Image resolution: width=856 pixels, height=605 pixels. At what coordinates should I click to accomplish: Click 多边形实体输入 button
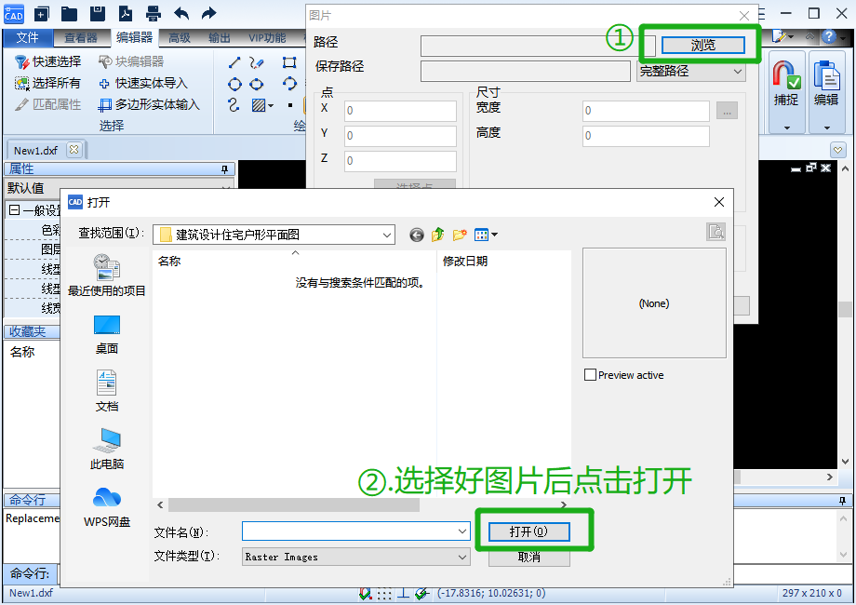pos(149,104)
